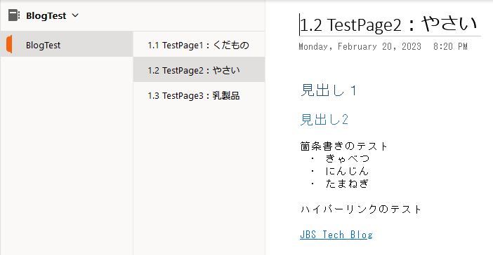493x255 pixels.
Task: Select the BlogTest section
Action: (x=67, y=44)
